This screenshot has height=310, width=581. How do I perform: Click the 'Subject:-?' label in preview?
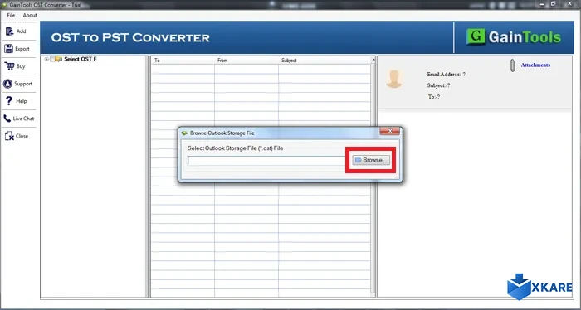click(439, 85)
